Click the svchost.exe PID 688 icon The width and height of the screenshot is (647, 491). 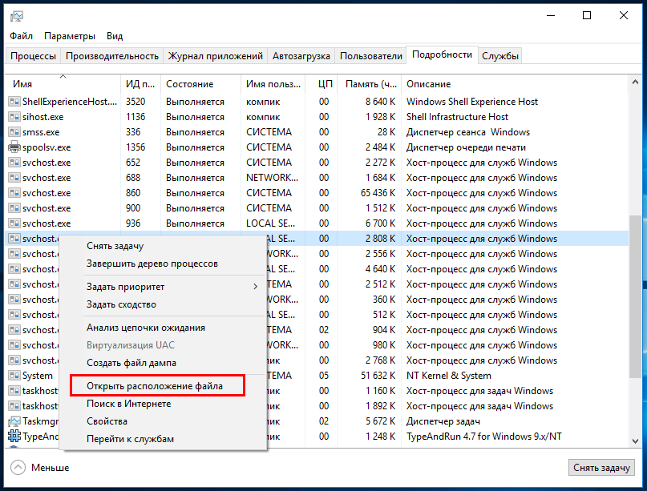[14, 178]
